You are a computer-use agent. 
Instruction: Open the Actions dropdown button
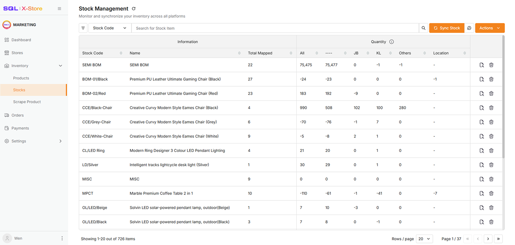[490, 28]
